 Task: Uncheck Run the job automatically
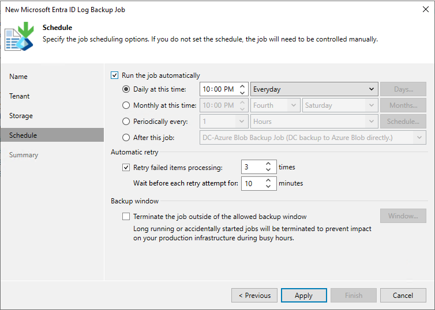click(x=115, y=75)
